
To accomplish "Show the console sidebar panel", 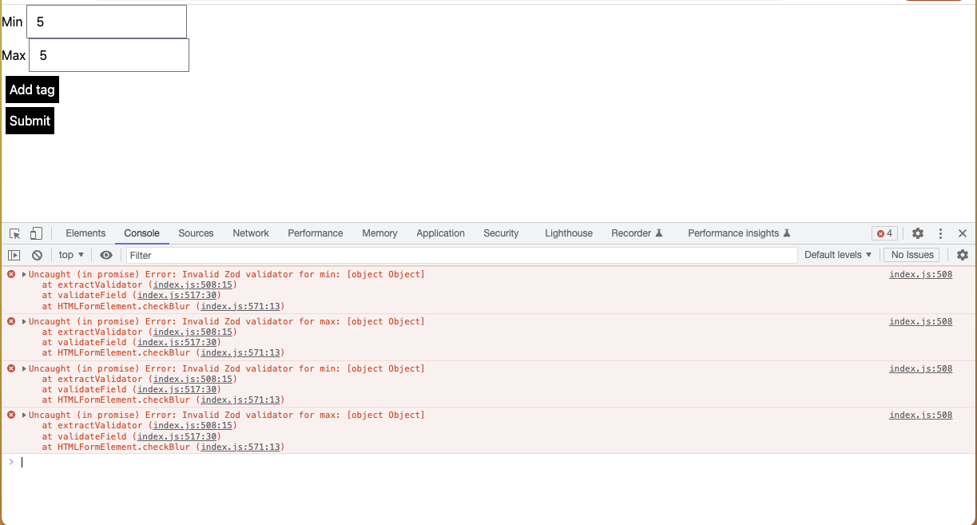I will [x=14, y=254].
